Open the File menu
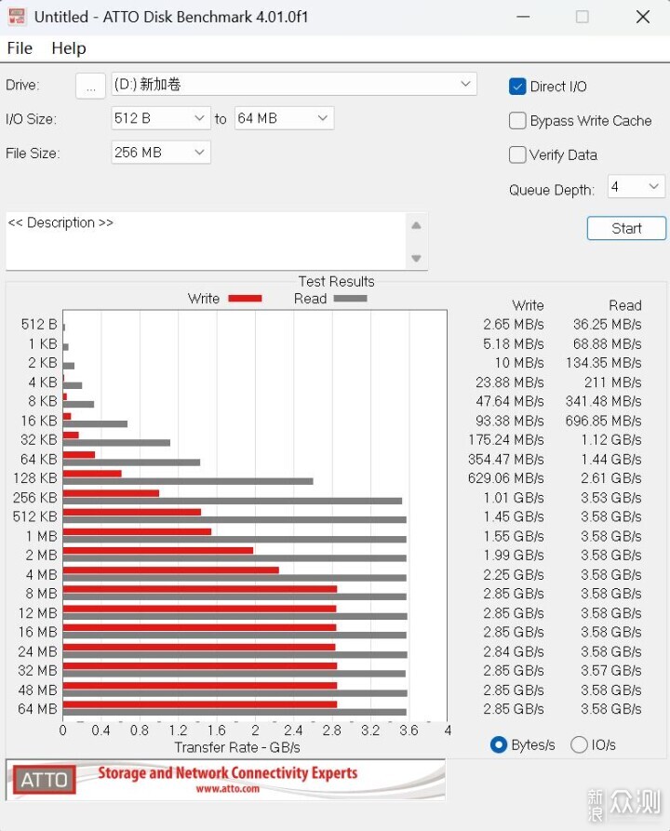 click(20, 48)
